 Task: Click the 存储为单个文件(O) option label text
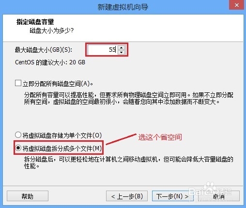point(62,135)
